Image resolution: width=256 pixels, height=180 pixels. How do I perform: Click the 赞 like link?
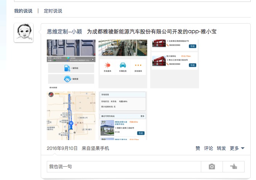pyautogui.click(x=198, y=148)
